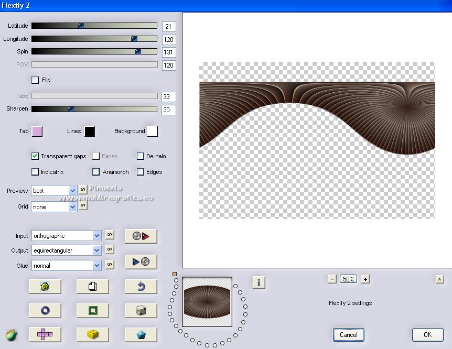452x349 pixels.
Task: Open the Preview dropdown set to best
Action: [54, 191]
